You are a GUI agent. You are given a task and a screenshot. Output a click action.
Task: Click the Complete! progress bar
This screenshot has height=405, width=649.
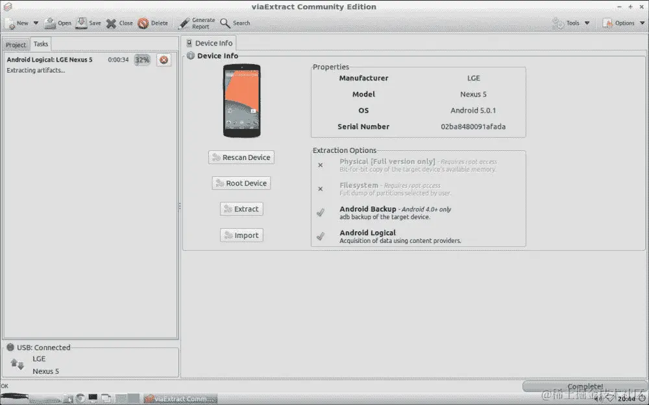pos(585,386)
